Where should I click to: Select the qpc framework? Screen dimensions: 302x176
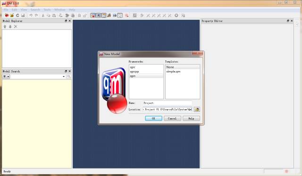coord(146,67)
